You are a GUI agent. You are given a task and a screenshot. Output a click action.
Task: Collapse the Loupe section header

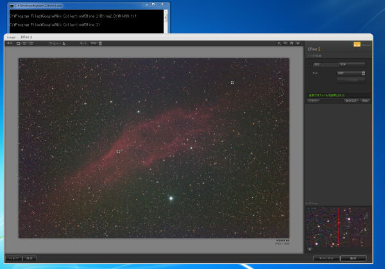click(312, 203)
